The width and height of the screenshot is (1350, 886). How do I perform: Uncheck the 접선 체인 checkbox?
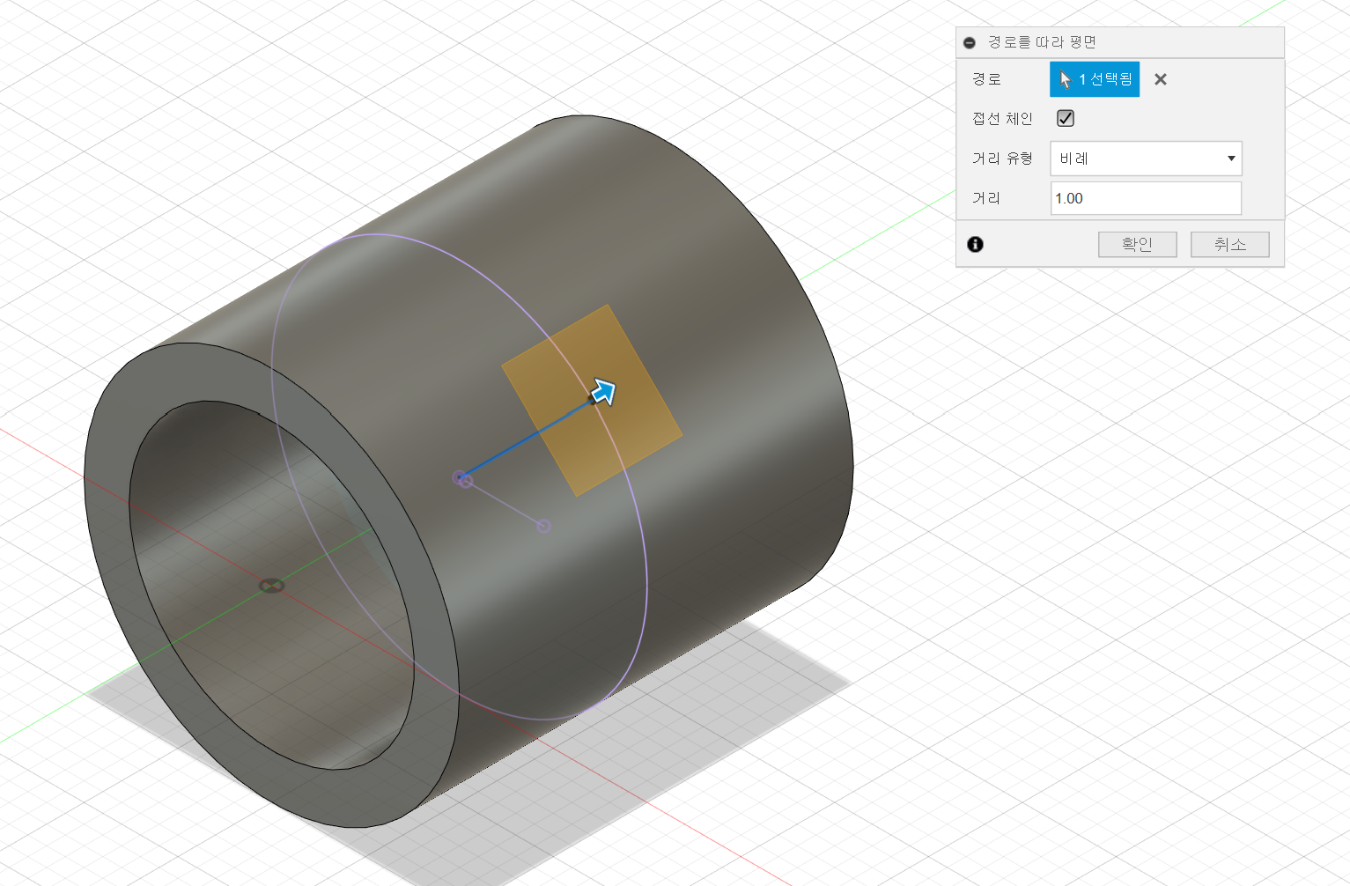[1066, 118]
